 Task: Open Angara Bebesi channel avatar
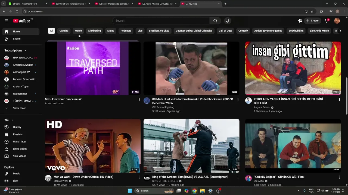[x=248, y=101]
